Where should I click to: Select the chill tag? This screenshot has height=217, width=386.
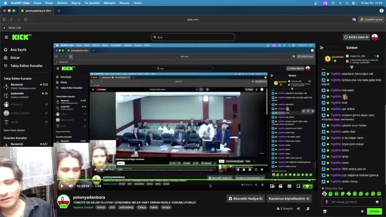[112, 207]
